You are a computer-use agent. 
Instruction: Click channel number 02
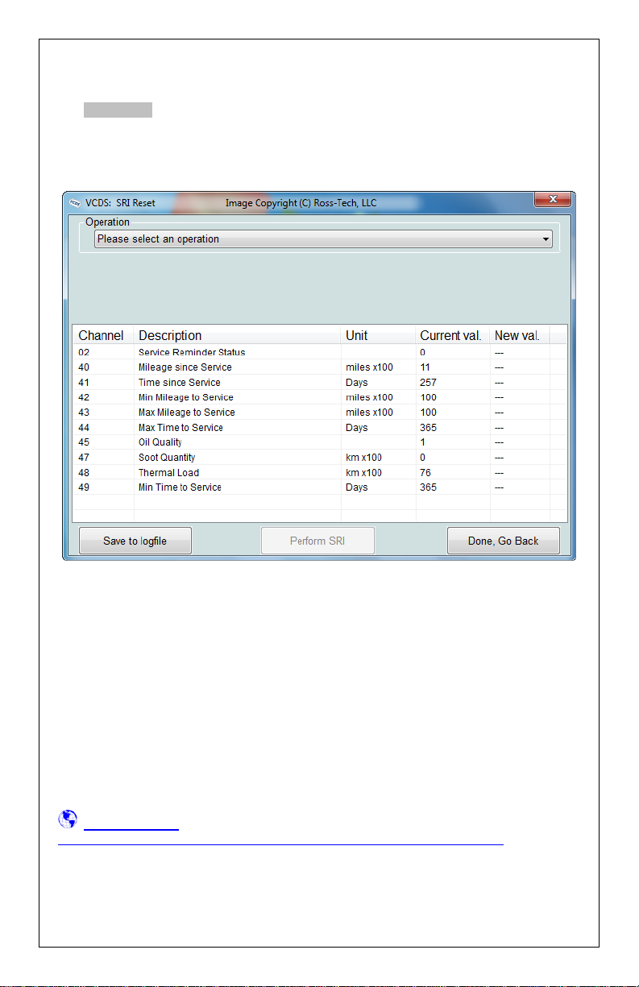pyautogui.click(x=84, y=352)
